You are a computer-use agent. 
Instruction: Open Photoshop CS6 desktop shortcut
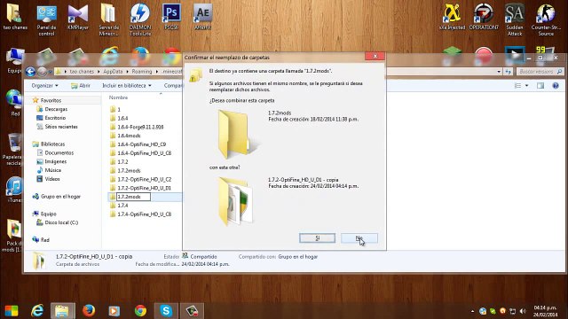click(x=171, y=17)
